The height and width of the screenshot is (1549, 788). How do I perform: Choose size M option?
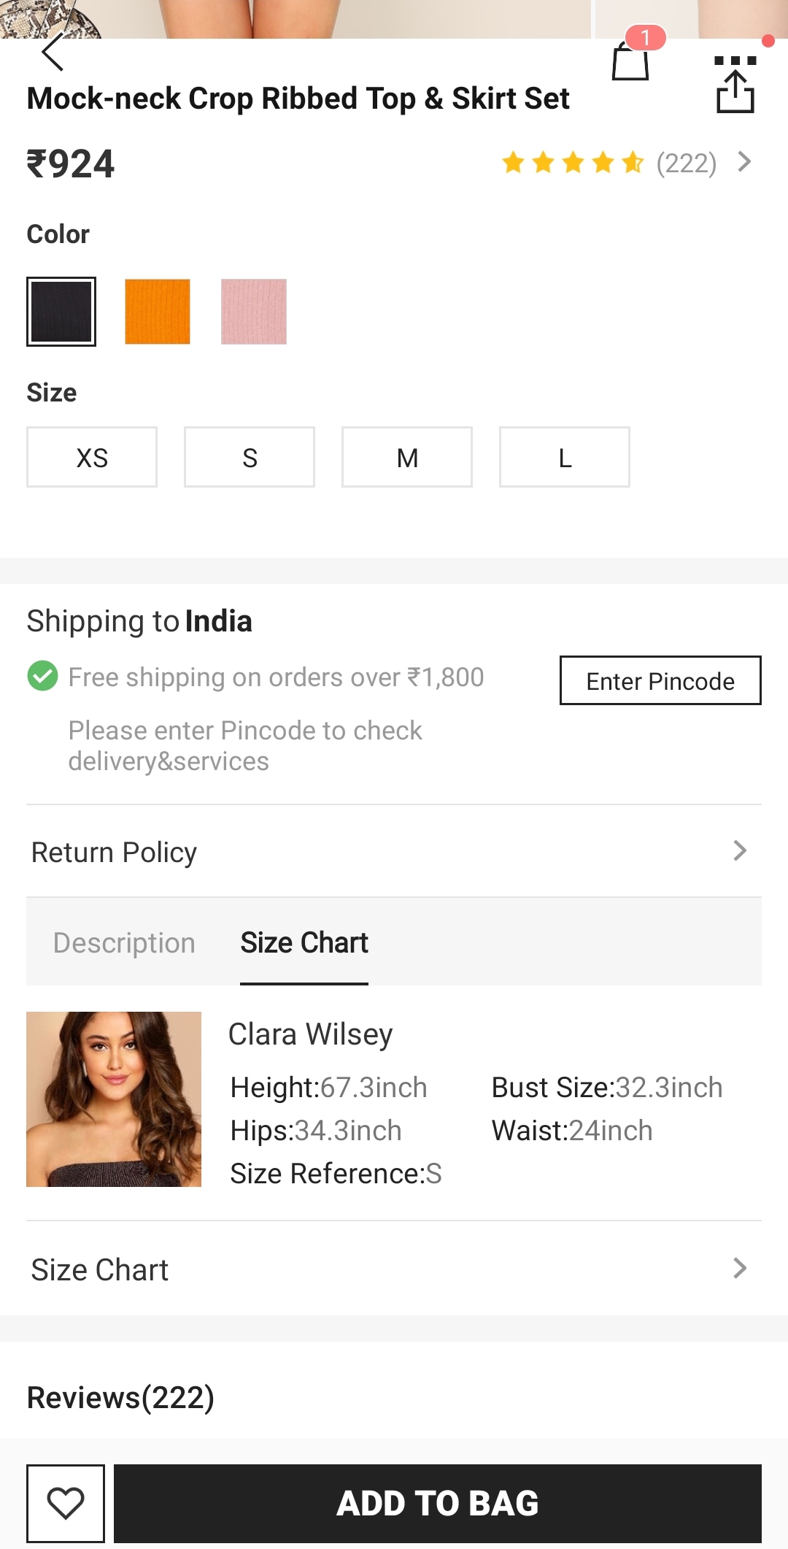(x=407, y=458)
